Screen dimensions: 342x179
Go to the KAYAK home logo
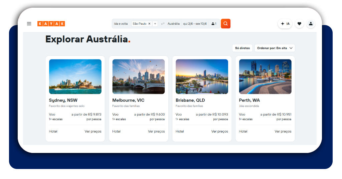[51, 24]
